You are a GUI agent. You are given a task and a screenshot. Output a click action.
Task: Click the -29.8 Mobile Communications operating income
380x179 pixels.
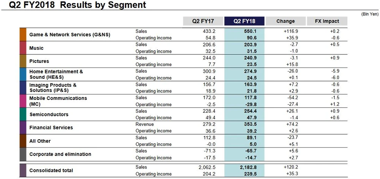(250, 104)
